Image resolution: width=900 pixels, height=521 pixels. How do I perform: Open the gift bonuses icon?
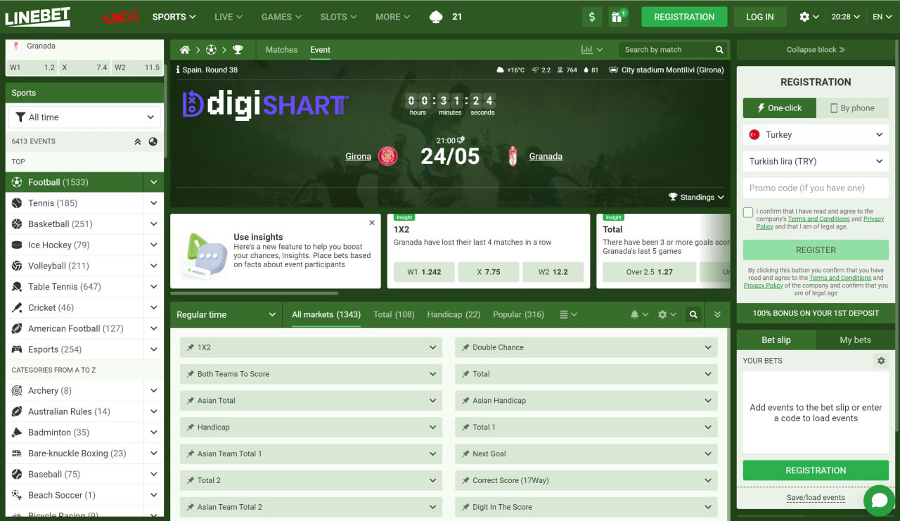(x=617, y=17)
